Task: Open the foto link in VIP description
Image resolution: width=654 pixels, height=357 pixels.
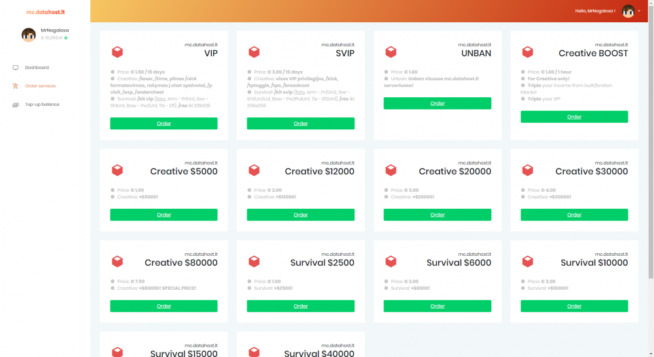Action: (161, 99)
